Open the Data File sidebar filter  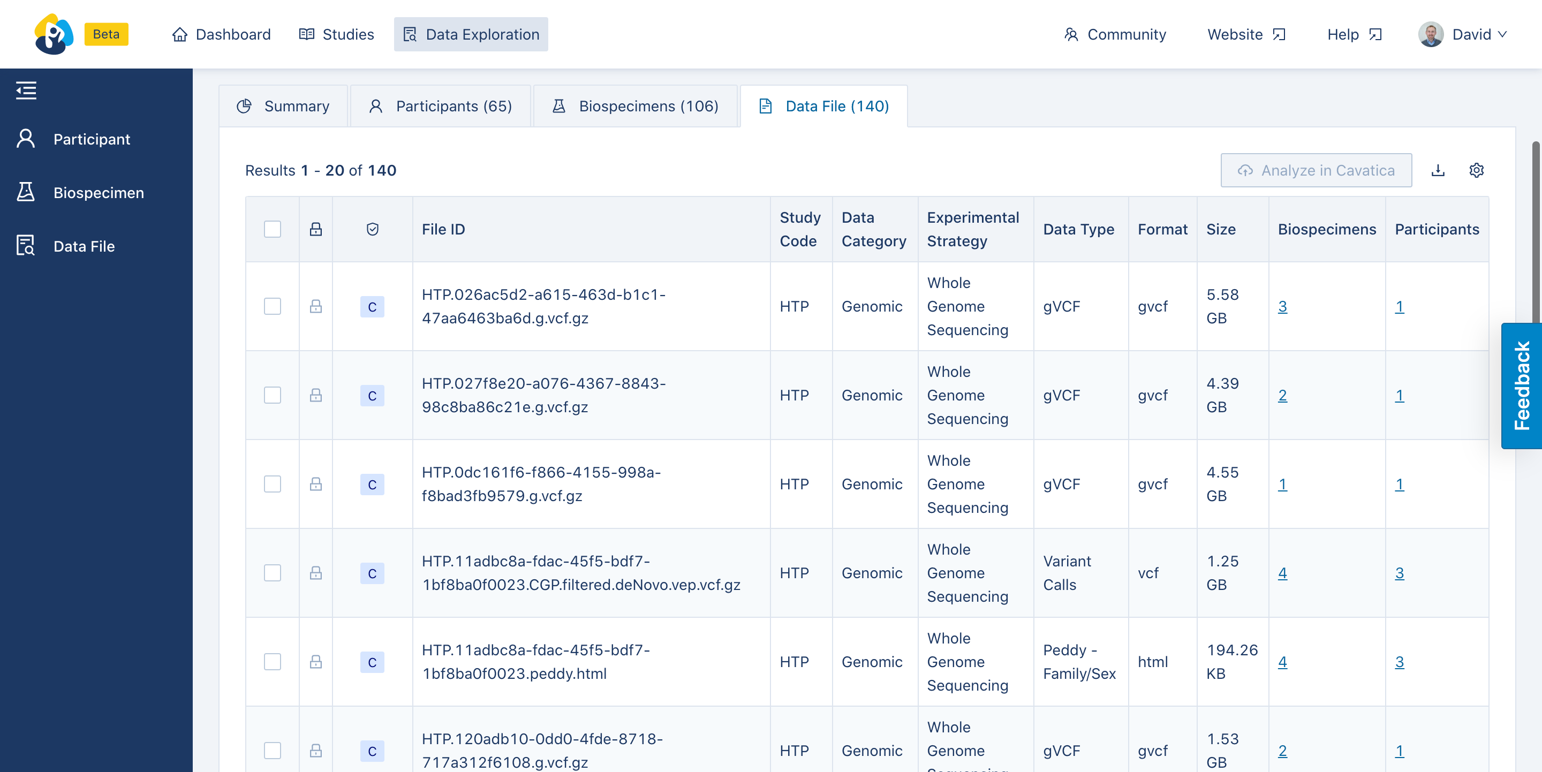(26, 246)
